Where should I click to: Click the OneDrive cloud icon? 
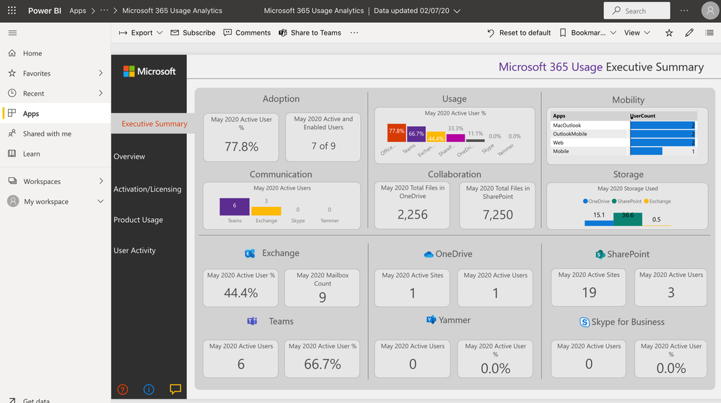pos(429,254)
